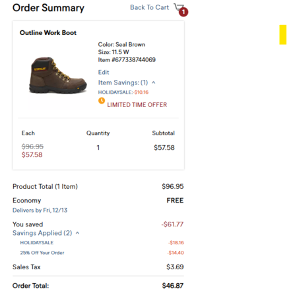
Task: Click the HOLIDAYSALE entry under Savings Applied
Action: coord(37,243)
